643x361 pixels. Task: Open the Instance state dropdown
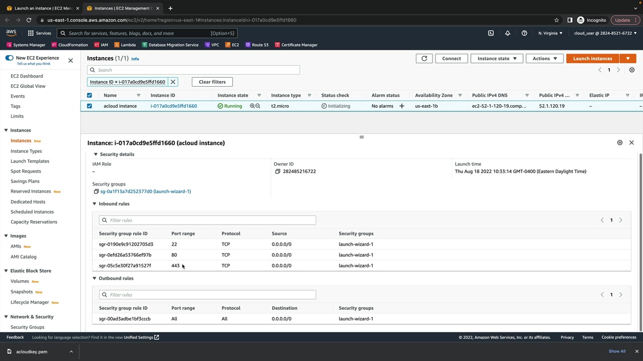(x=496, y=59)
